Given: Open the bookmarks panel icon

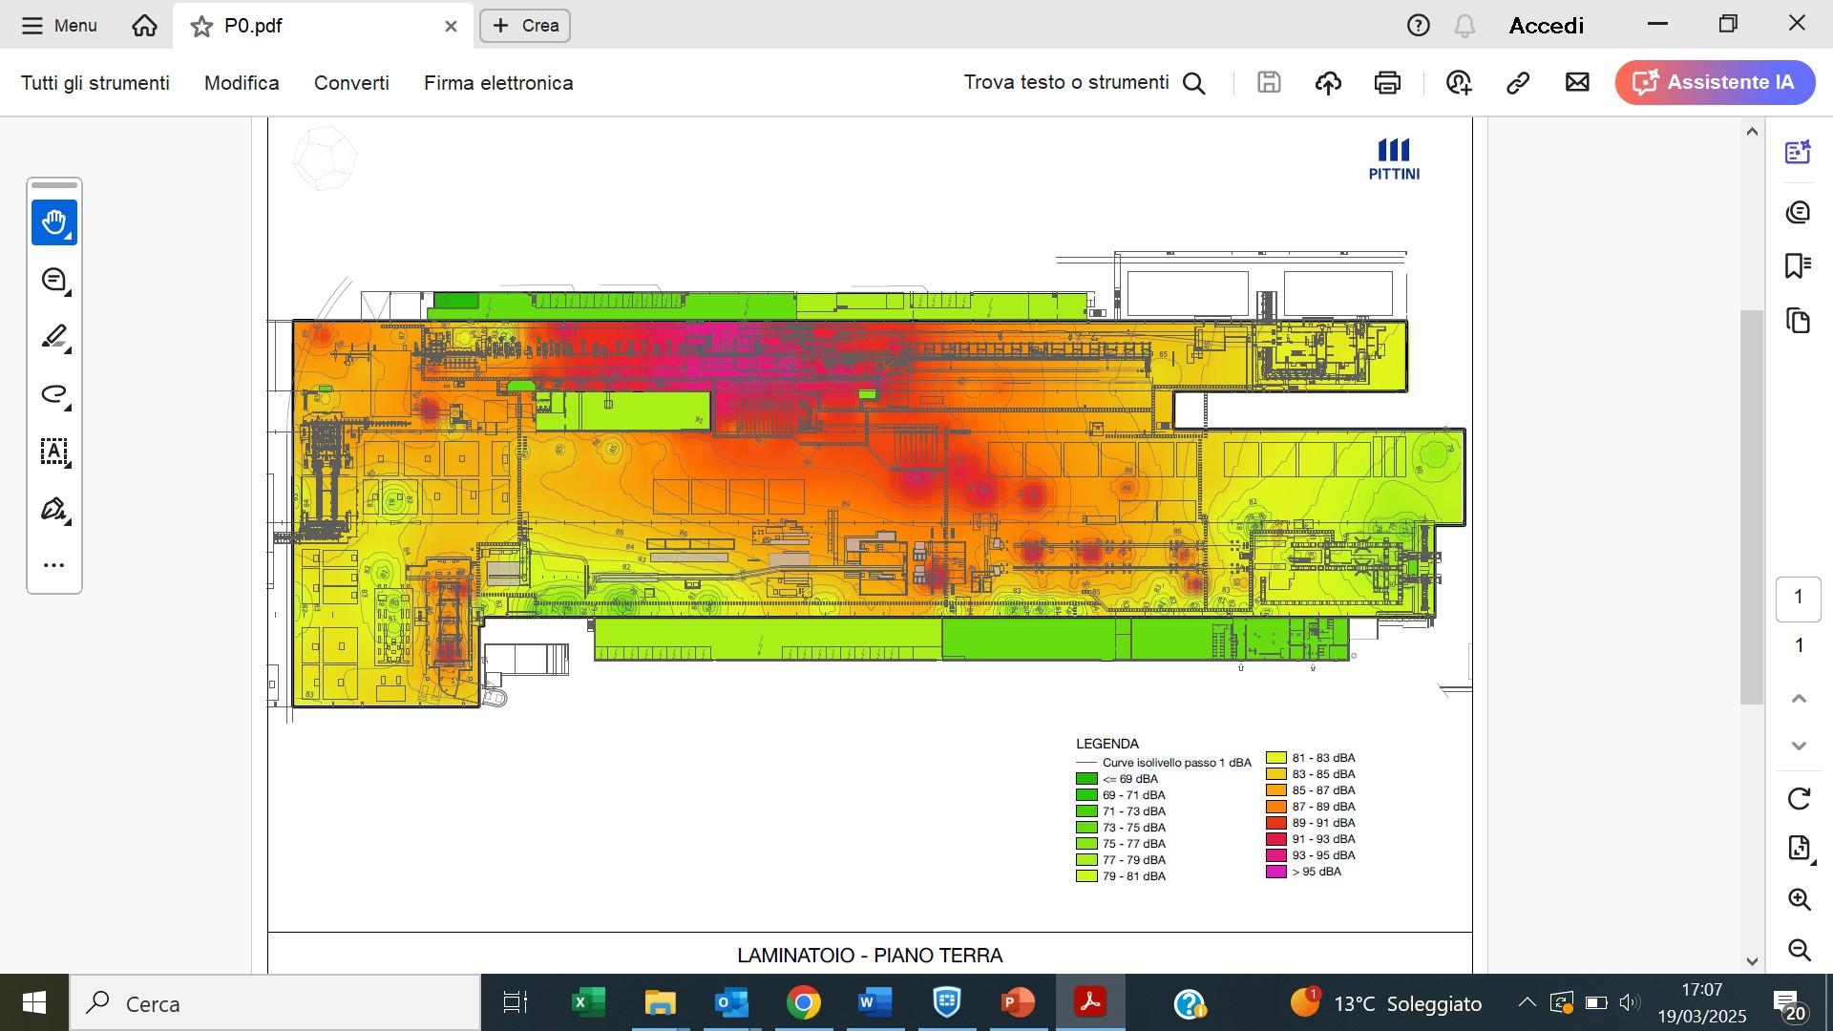Looking at the screenshot, I should [x=1798, y=265].
